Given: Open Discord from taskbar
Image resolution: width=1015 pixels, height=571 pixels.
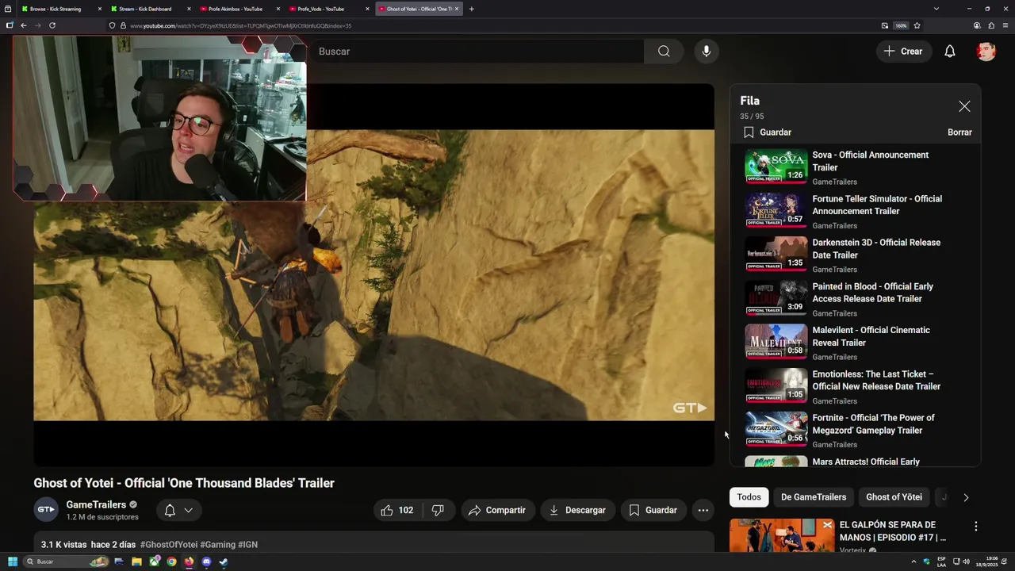Looking at the screenshot, I should coord(206,561).
